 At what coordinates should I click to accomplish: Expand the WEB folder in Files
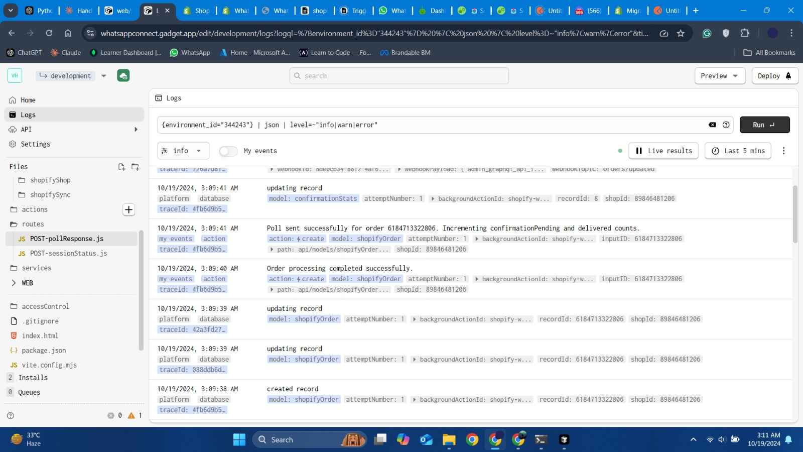14,283
